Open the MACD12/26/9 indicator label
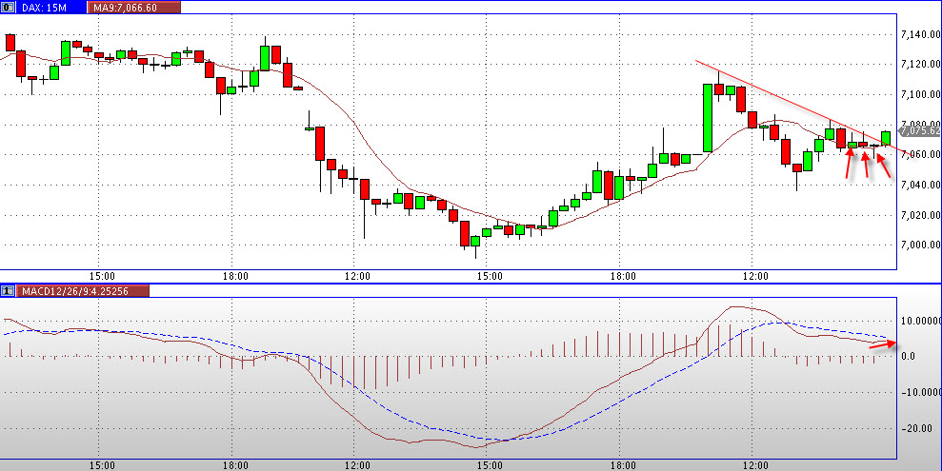This screenshot has width=942, height=471. pos(82,291)
